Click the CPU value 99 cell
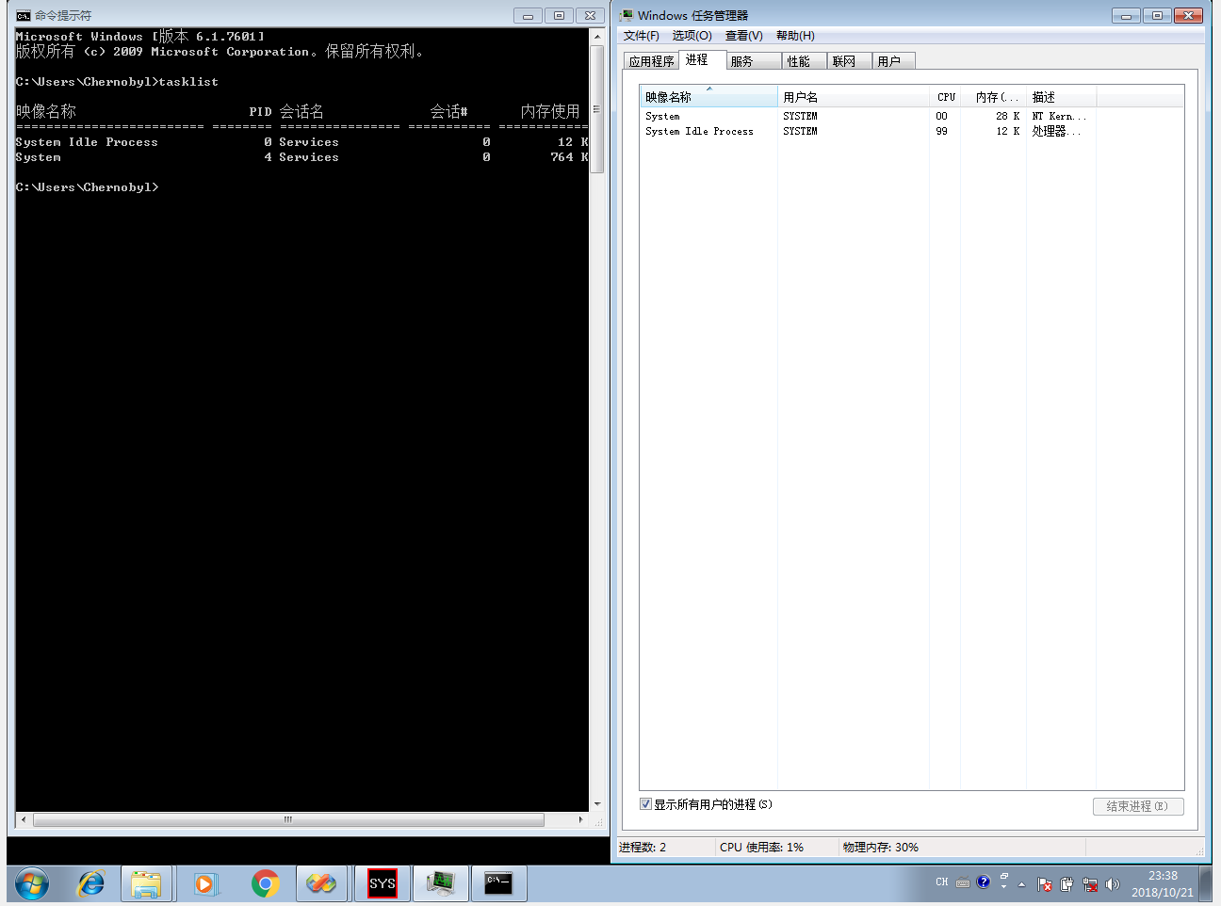This screenshot has height=906, width=1221. [x=941, y=131]
